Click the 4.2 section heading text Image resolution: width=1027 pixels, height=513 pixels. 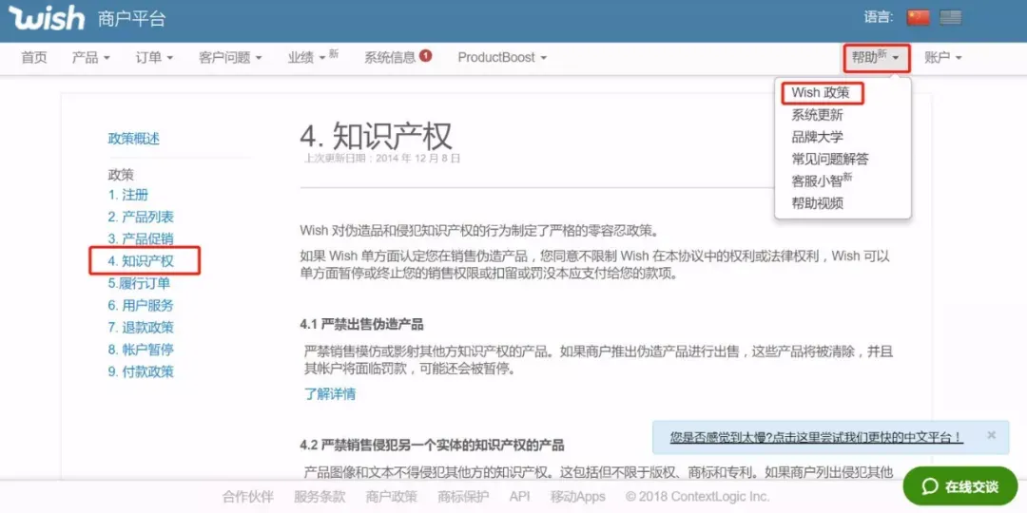[x=432, y=446]
